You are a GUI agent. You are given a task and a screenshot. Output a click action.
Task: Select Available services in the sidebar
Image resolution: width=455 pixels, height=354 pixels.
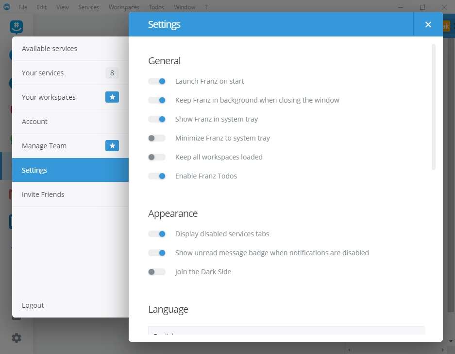coord(50,49)
